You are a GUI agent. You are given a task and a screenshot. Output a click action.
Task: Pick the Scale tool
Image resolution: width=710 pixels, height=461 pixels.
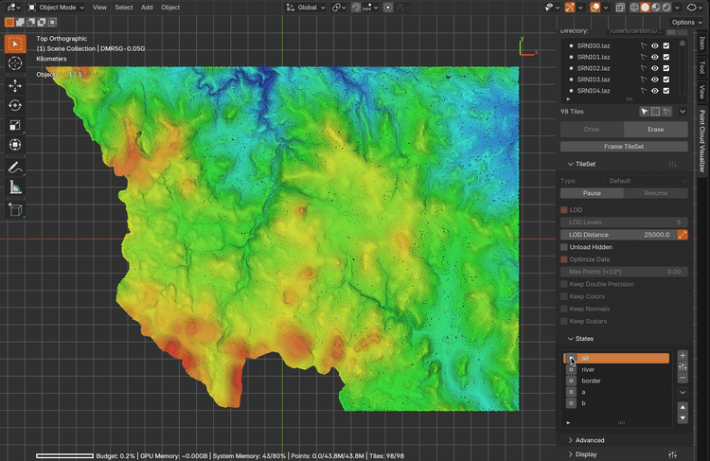15,125
